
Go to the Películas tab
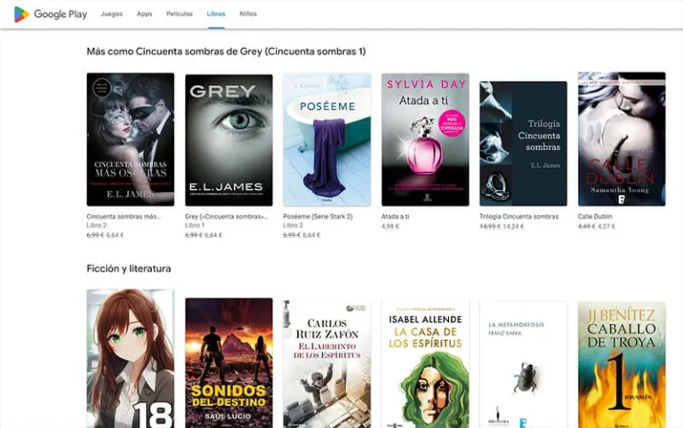pos(180,14)
